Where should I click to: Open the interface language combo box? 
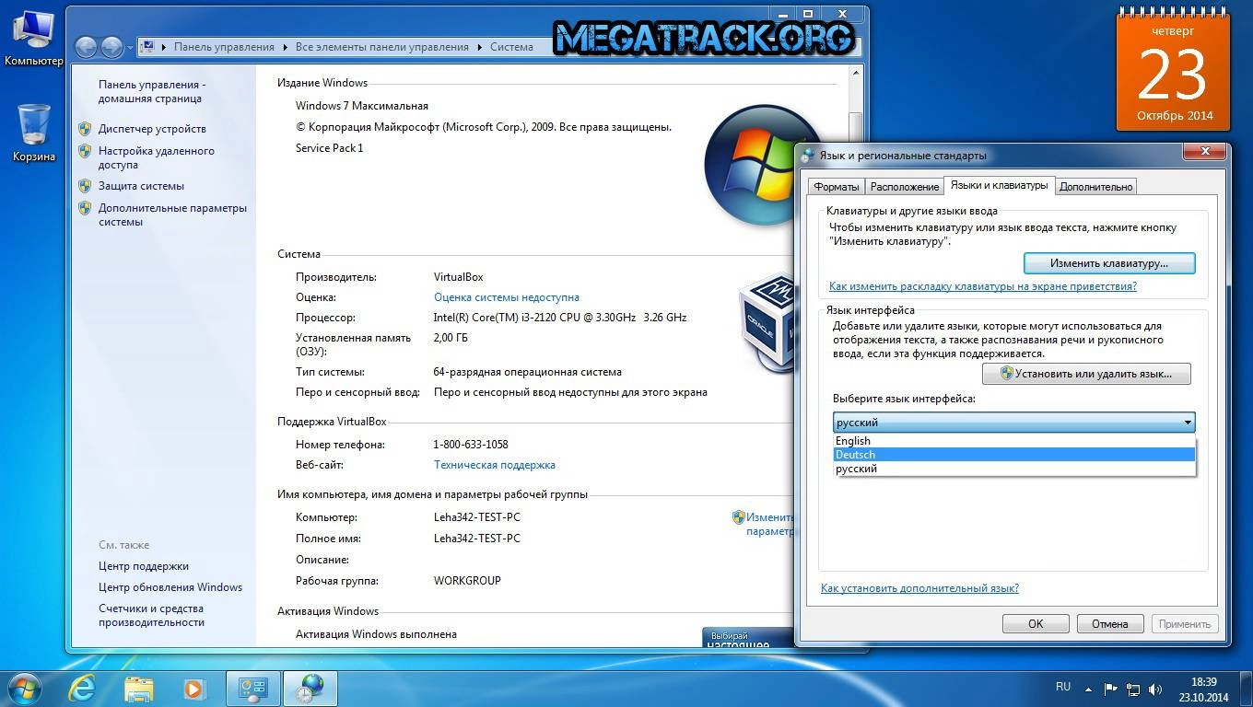pyautogui.click(x=1013, y=423)
